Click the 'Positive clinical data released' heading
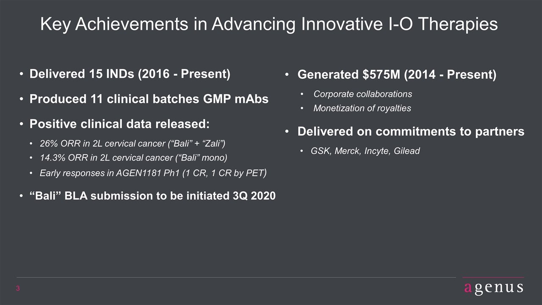The width and height of the screenshot is (542, 305). click(x=119, y=125)
